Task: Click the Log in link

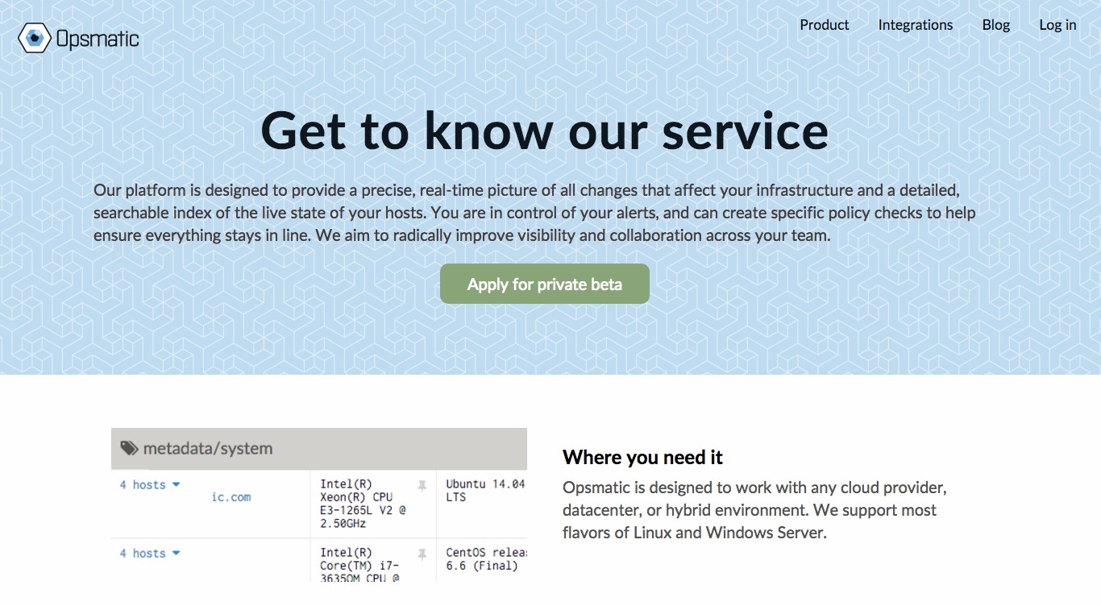Action: [x=1057, y=25]
